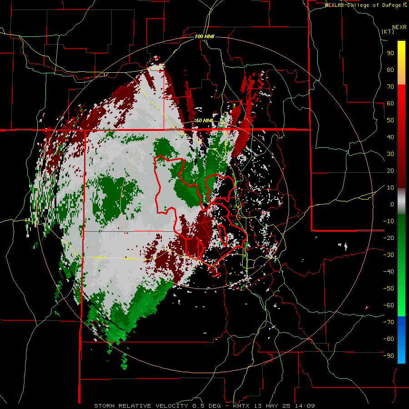Click the positive "50" scale value
Screen dimensions: 409x409
point(390,120)
